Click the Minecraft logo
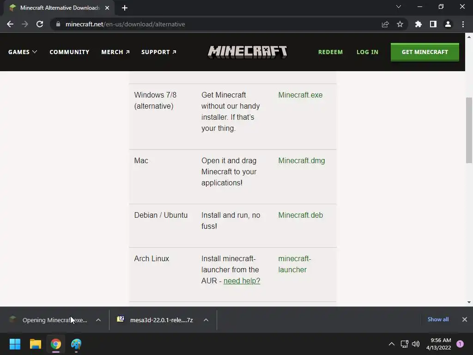The height and width of the screenshot is (355, 473). [x=248, y=52]
